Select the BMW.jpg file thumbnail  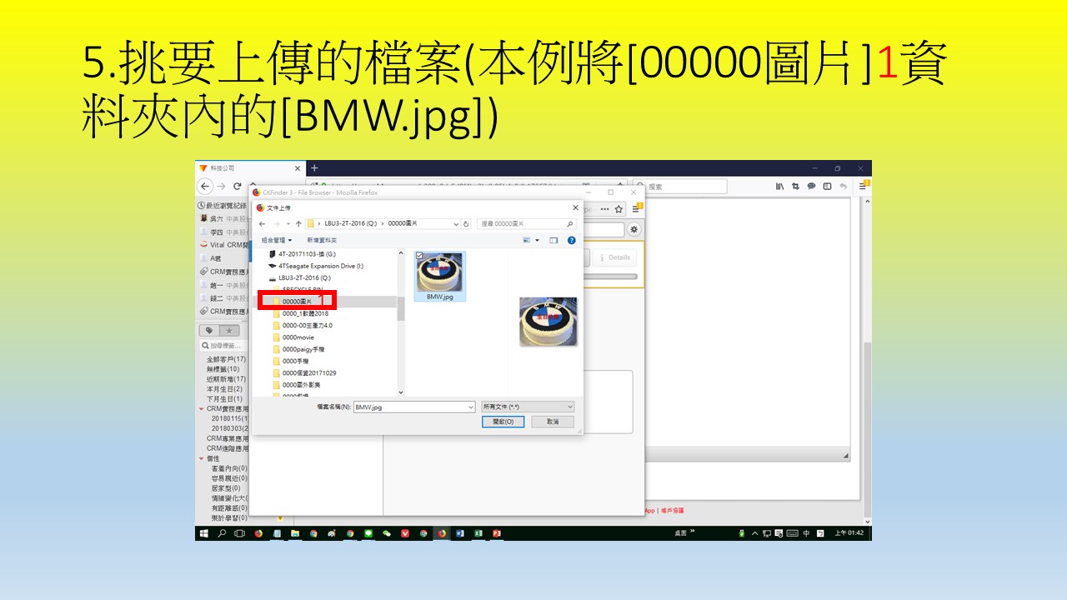(x=439, y=276)
